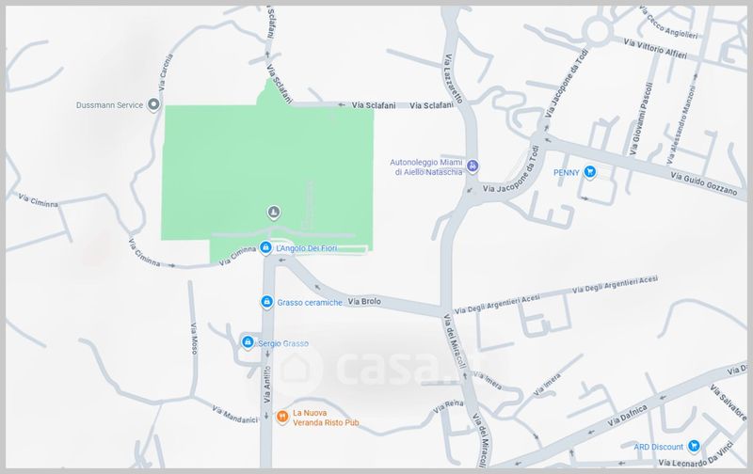
Task: Click the Dussmann Service location pin
Action: (x=153, y=104)
